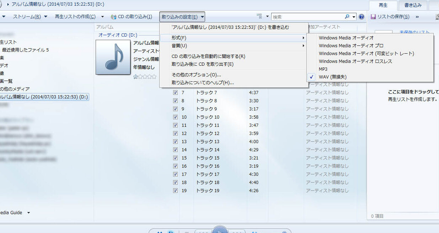Viewport: 439px width, 233px height.
Task: Select トラック 15 title
Action: (208, 158)
